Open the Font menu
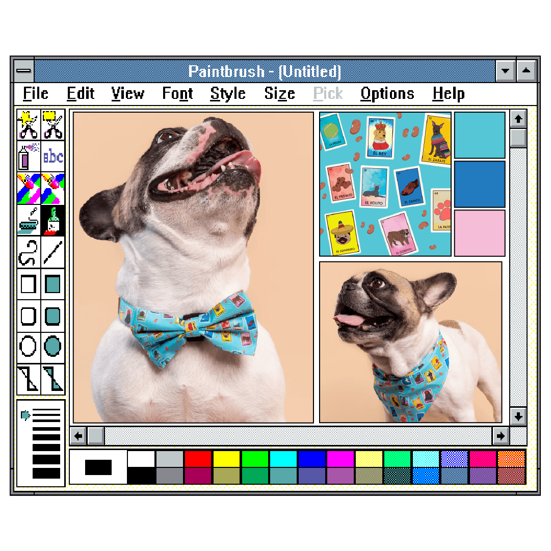551x551 pixels. click(177, 94)
